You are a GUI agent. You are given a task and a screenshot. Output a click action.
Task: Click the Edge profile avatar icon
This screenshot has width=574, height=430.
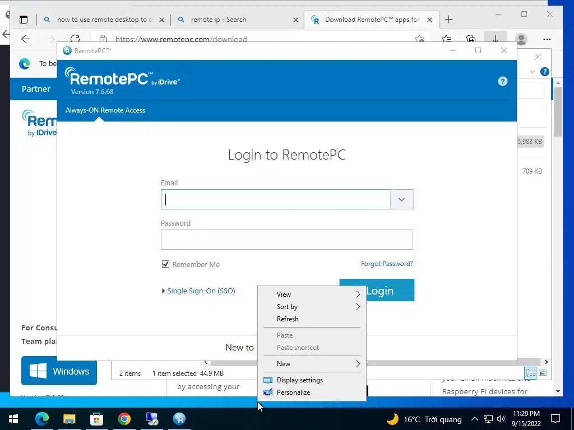[x=521, y=39]
